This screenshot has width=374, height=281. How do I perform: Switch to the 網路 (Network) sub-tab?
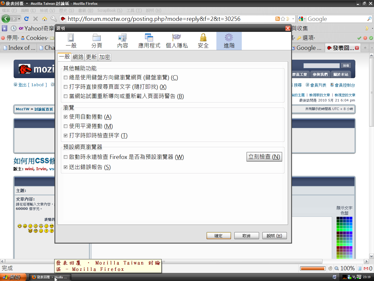[78, 57]
